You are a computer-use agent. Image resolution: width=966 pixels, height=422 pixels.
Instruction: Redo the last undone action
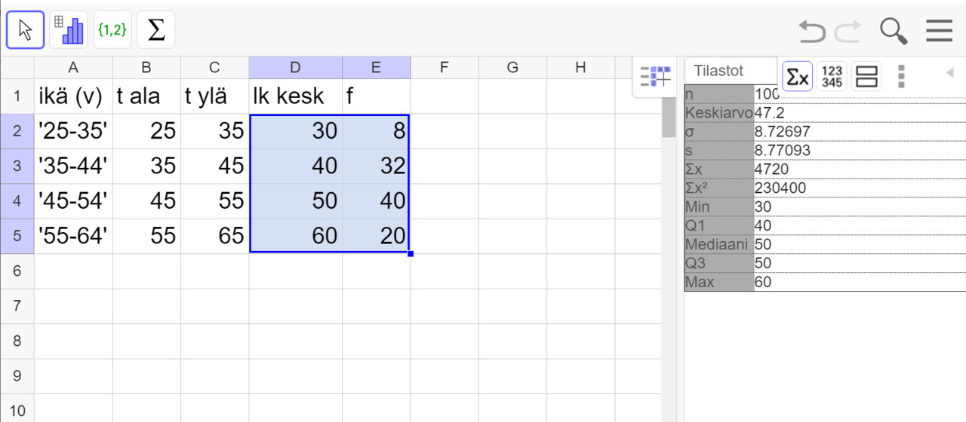point(848,31)
